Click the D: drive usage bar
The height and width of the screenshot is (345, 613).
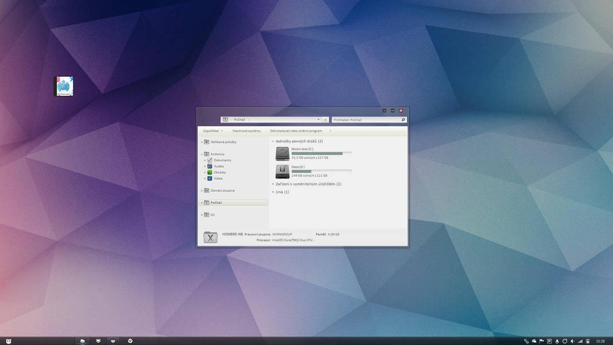322,171
